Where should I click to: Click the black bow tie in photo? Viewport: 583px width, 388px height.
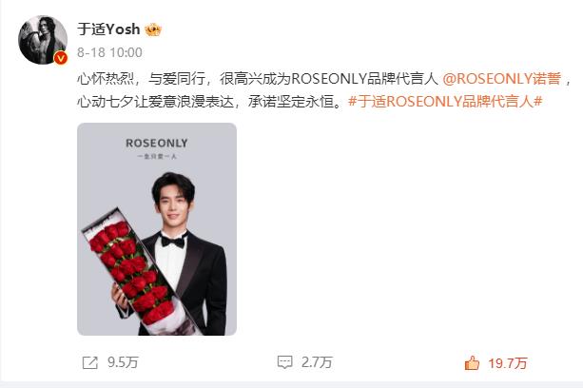click(173, 242)
